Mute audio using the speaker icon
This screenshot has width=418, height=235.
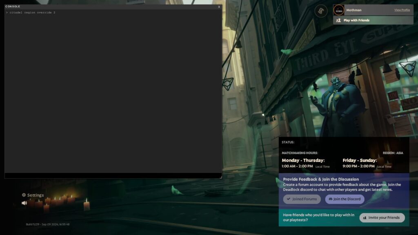(24, 203)
